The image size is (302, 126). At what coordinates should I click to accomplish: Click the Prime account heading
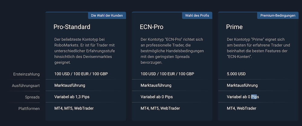point(234,27)
